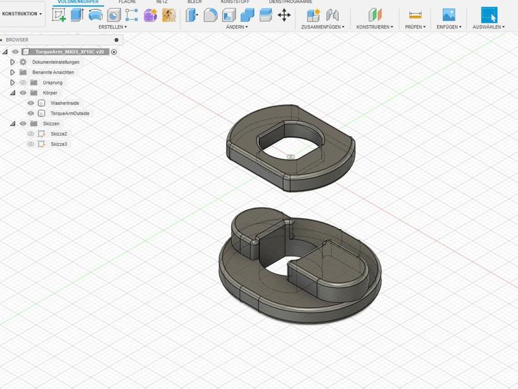Click the activate radio button on root component
Image resolution: width=518 pixels, height=389 pixels.
coord(114,52)
